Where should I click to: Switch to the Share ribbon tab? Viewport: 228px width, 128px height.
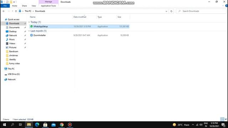coord(24,6)
